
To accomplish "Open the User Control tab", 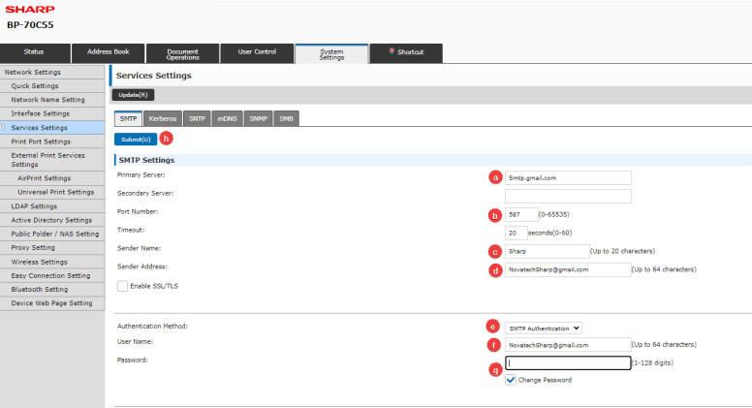I will (257, 53).
